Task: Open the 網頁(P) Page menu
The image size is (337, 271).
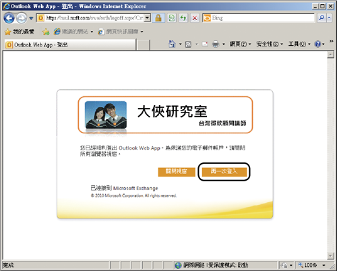Action: click(x=240, y=44)
